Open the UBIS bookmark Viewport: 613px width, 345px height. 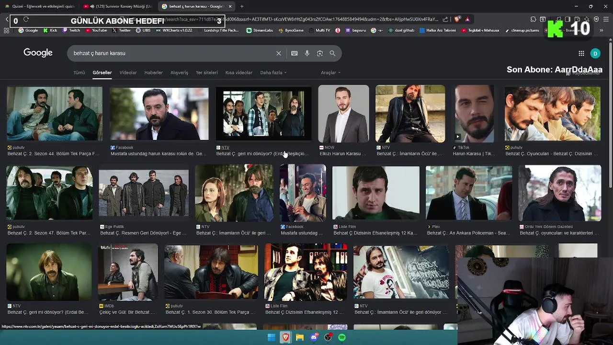tap(143, 30)
